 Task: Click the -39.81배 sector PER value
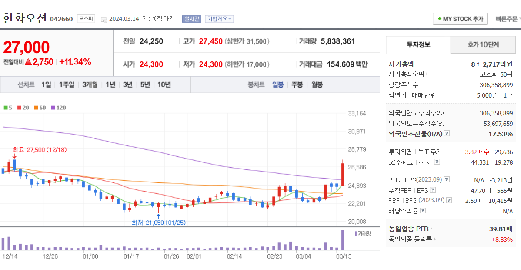pyautogui.click(x=499, y=229)
